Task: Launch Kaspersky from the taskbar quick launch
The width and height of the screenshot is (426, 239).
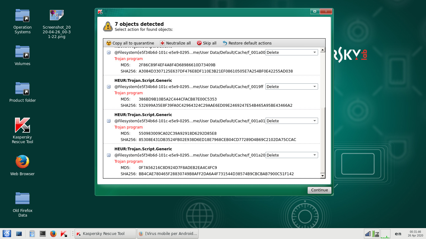Action: [64, 234]
